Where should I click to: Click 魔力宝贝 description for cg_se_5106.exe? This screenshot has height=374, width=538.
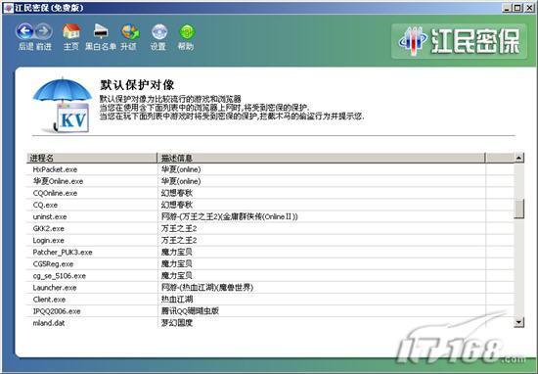click(177, 276)
